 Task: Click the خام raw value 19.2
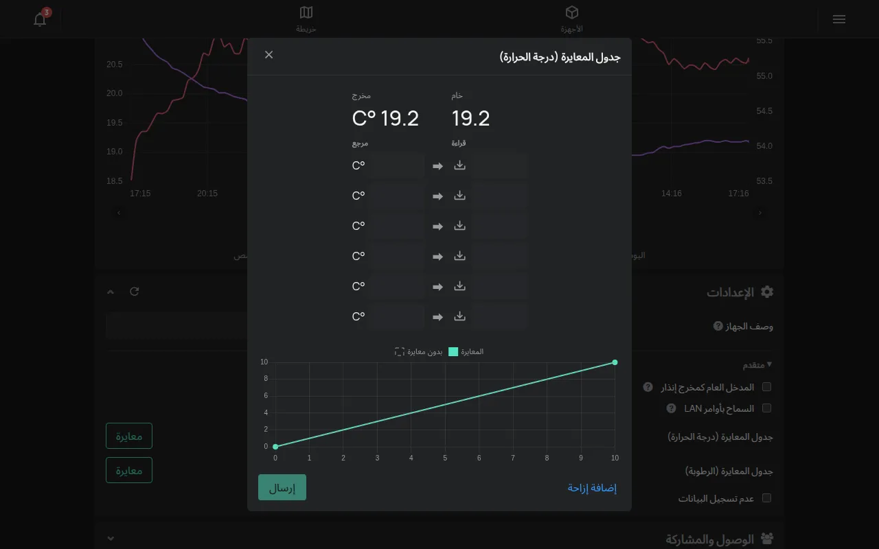[471, 119]
